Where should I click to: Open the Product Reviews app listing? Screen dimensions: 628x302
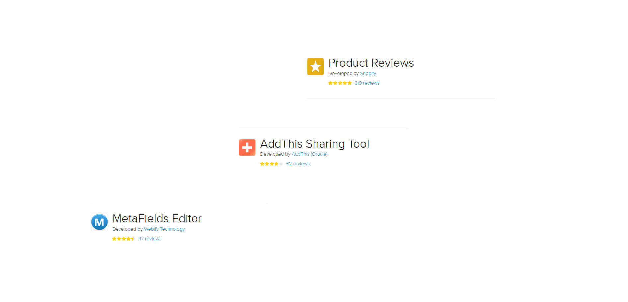pyautogui.click(x=371, y=63)
